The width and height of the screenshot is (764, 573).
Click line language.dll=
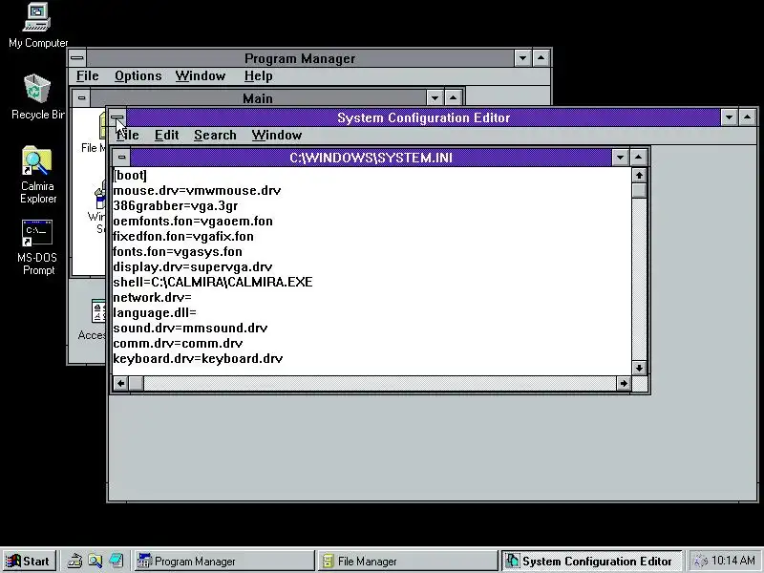point(155,313)
